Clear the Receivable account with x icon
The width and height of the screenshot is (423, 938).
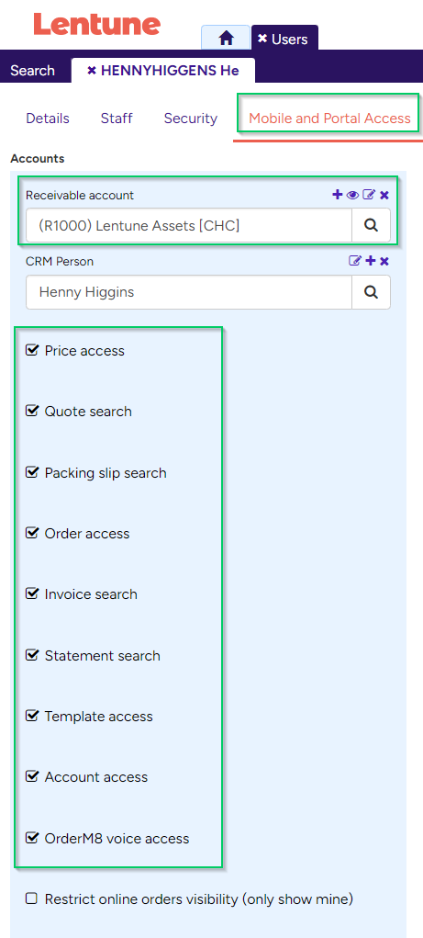click(x=384, y=195)
